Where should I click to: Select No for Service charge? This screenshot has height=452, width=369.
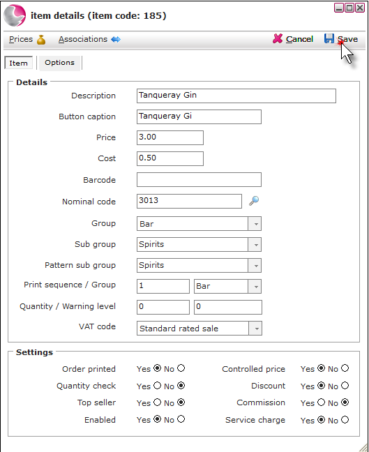click(x=345, y=420)
